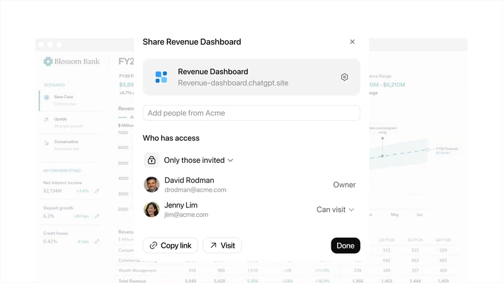The image size is (503, 283).
Task: Edit Credit losses pencil icon
Action: point(97,241)
